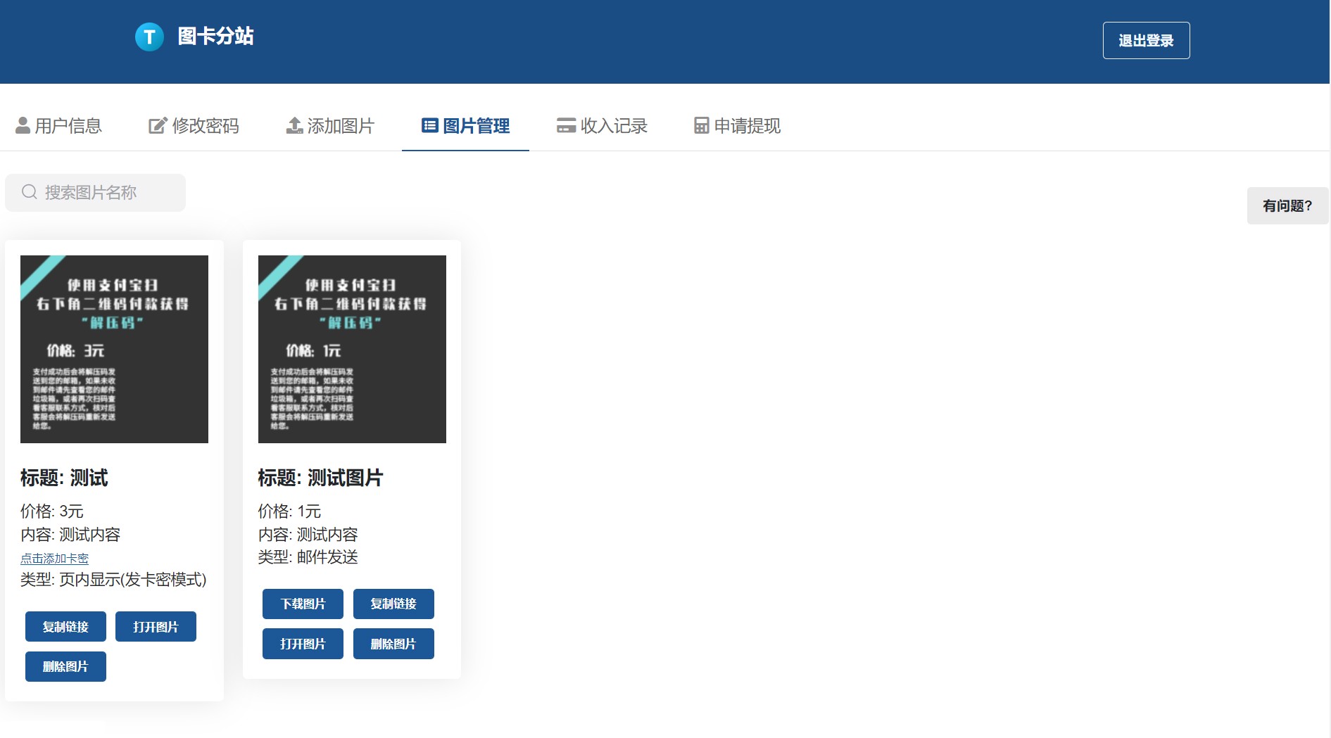Image resolution: width=1331 pixels, height=738 pixels.
Task: Open the 1元 测试图片 image thumbnail
Action: 352,349
